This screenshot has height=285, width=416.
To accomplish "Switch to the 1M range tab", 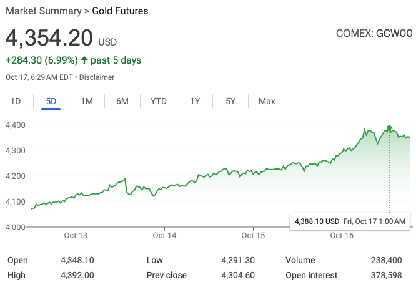I will click(x=87, y=101).
